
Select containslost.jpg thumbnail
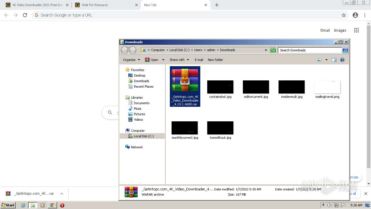coord(220,87)
